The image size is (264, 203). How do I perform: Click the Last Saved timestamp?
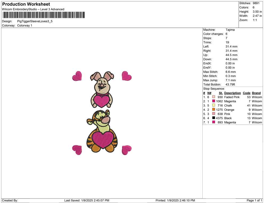click(87, 200)
